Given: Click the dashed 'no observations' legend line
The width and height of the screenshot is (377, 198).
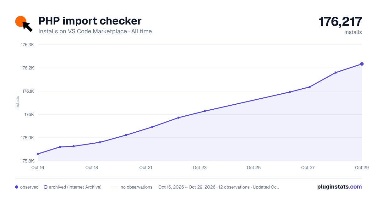Looking at the screenshot, I should point(114,187).
